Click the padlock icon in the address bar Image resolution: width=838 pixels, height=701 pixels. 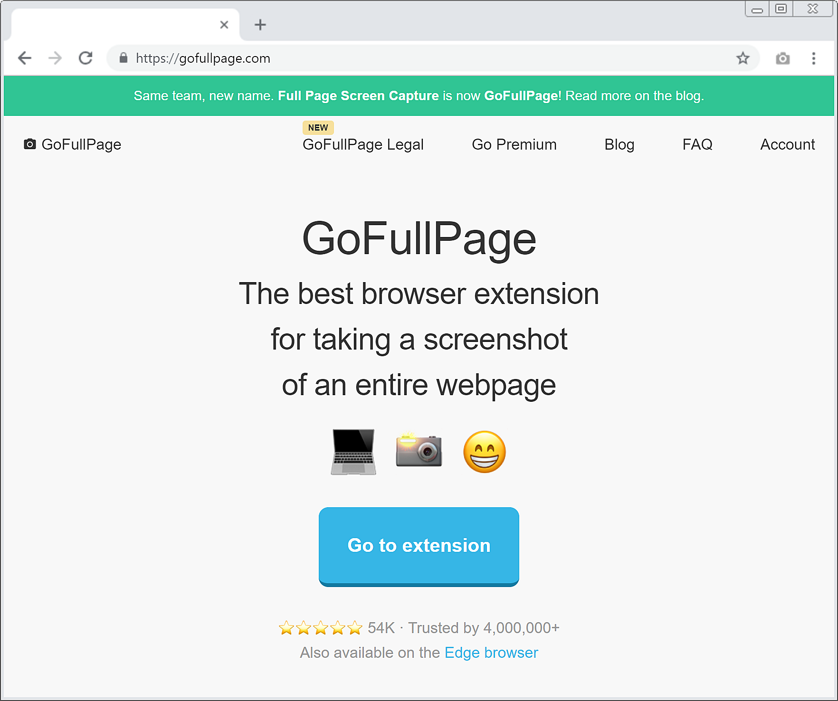click(x=124, y=58)
